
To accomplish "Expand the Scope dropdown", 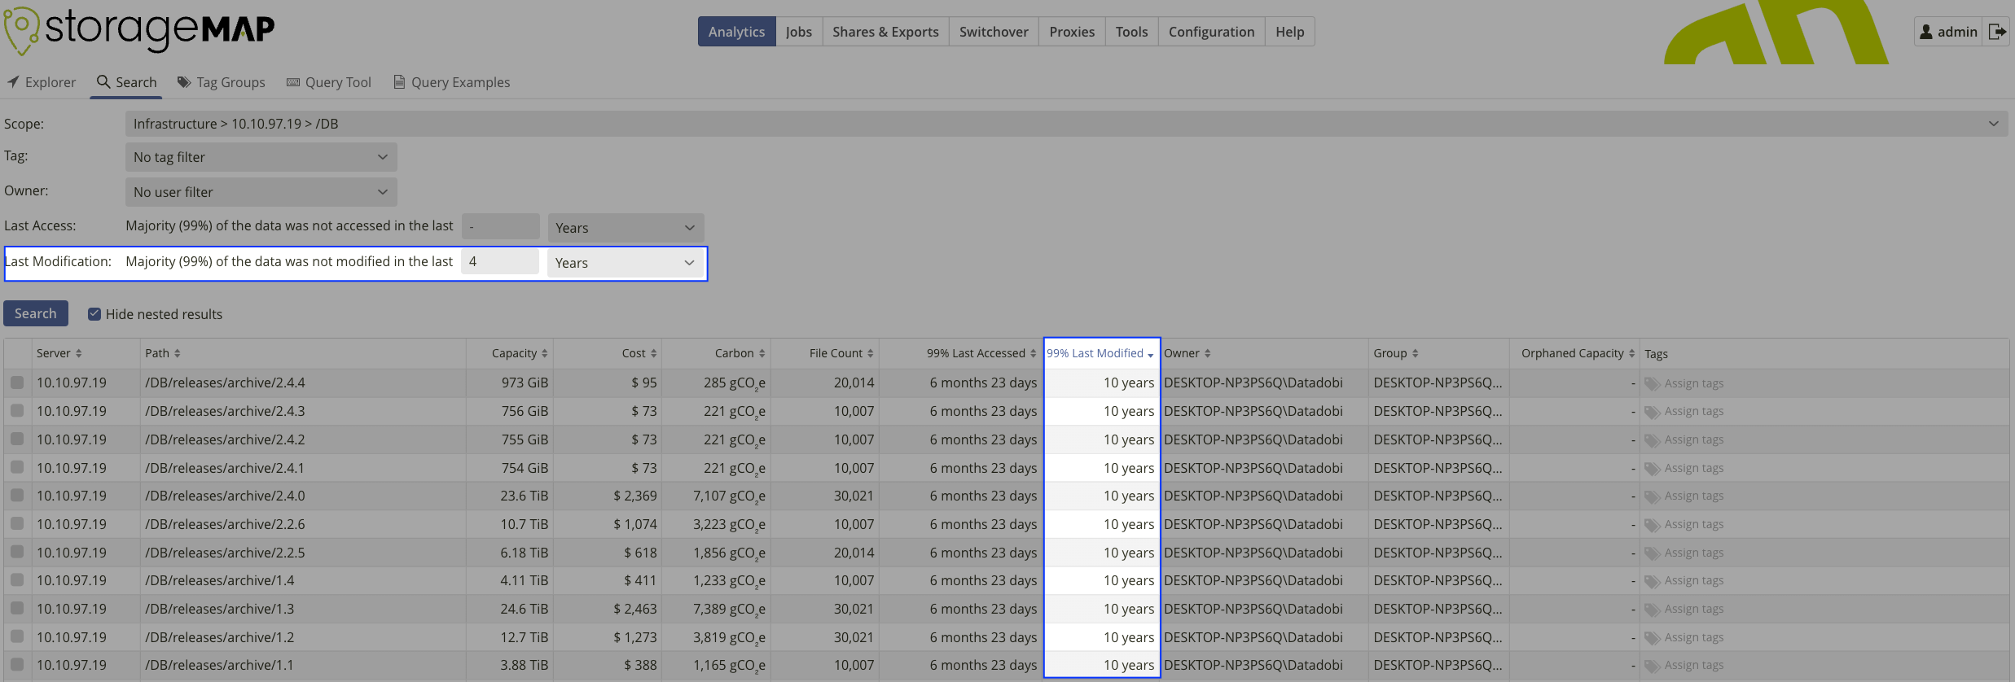I will 1993,124.
